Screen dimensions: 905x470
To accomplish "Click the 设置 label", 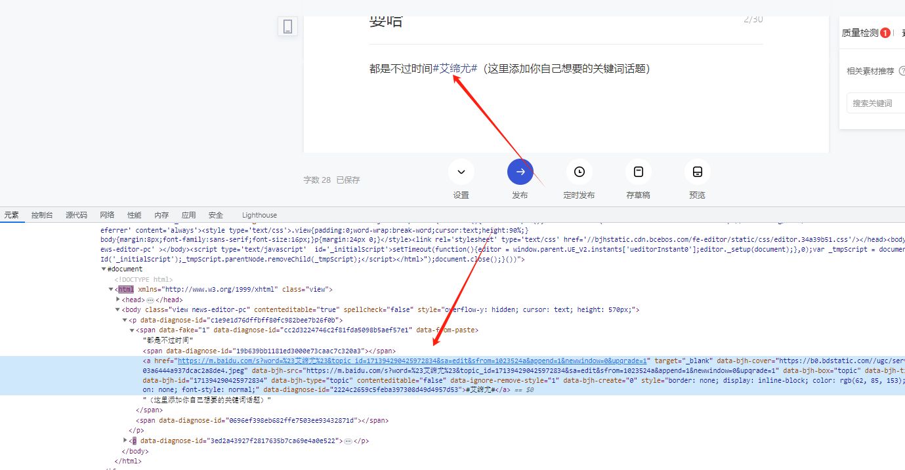I will click(461, 195).
